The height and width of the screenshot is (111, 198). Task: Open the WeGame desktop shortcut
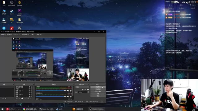click(19, 3)
